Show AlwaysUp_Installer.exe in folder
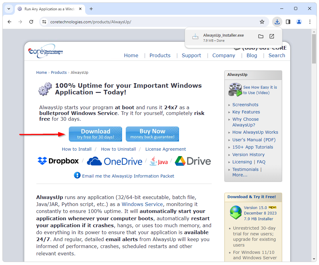 261,36
